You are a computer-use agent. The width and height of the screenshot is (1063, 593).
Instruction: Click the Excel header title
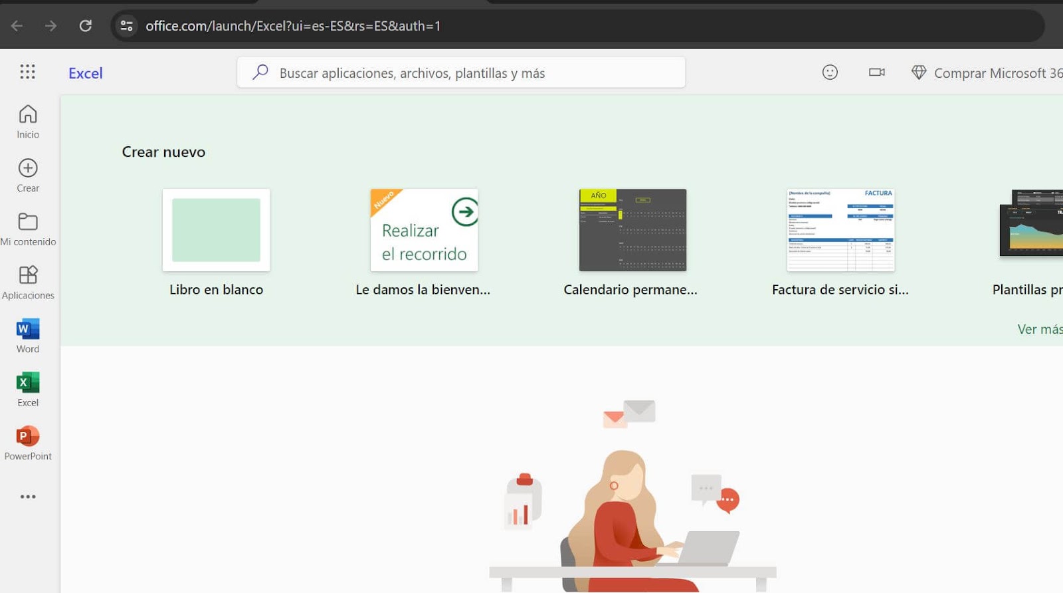click(86, 73)
